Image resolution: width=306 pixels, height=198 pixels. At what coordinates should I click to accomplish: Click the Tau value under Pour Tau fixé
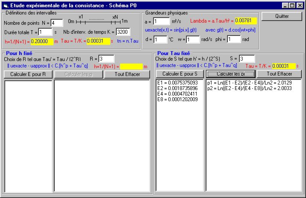(x=284, y=66)
